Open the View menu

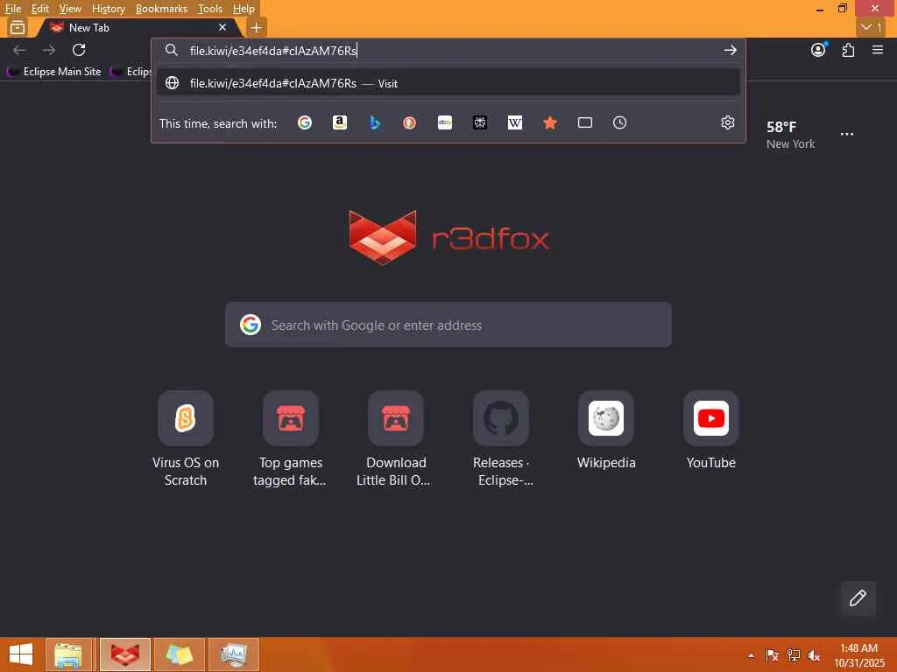pos(70,9)
